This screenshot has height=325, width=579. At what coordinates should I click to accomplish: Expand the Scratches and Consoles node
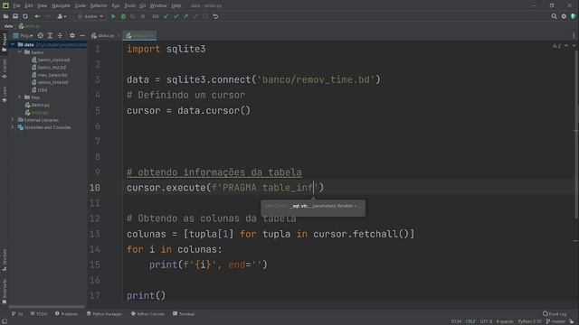(x=13, y=127)
